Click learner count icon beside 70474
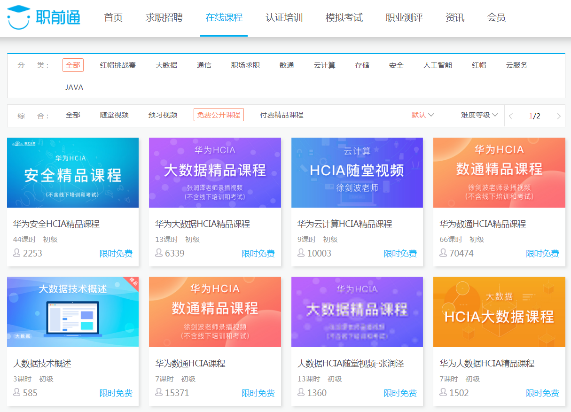Image resolution: width=571 pixels, height=412 pixels. coord(443,253)
